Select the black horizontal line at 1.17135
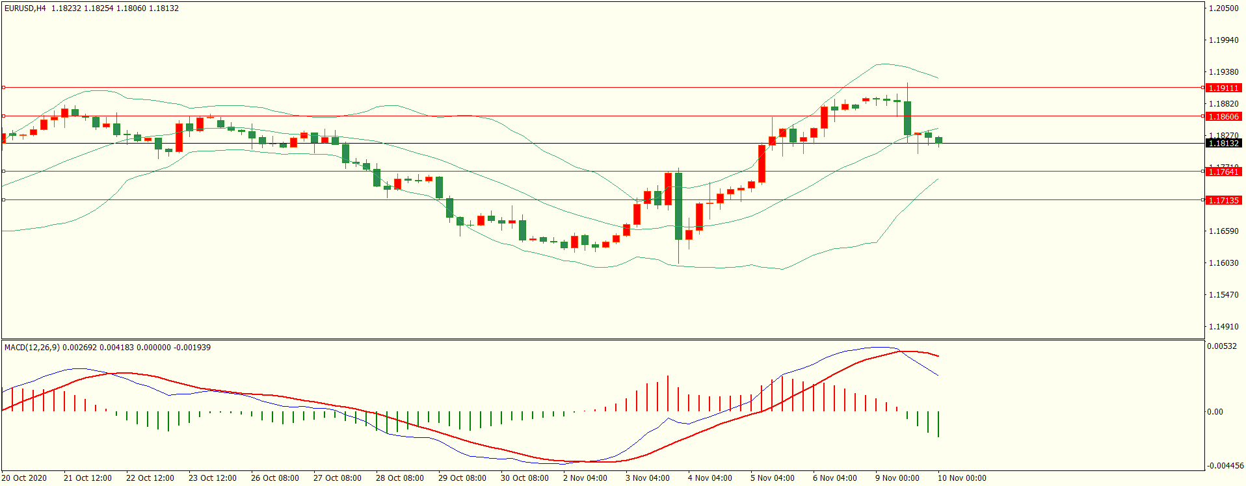Screen dimensions: 1246x486 click(602, 199)
